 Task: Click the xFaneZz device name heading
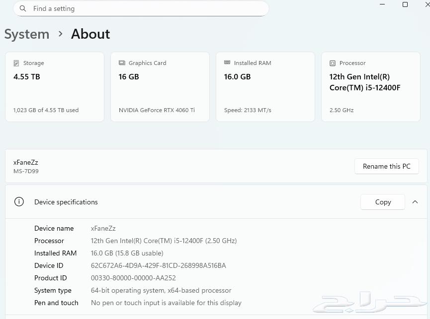click(25, 162)
